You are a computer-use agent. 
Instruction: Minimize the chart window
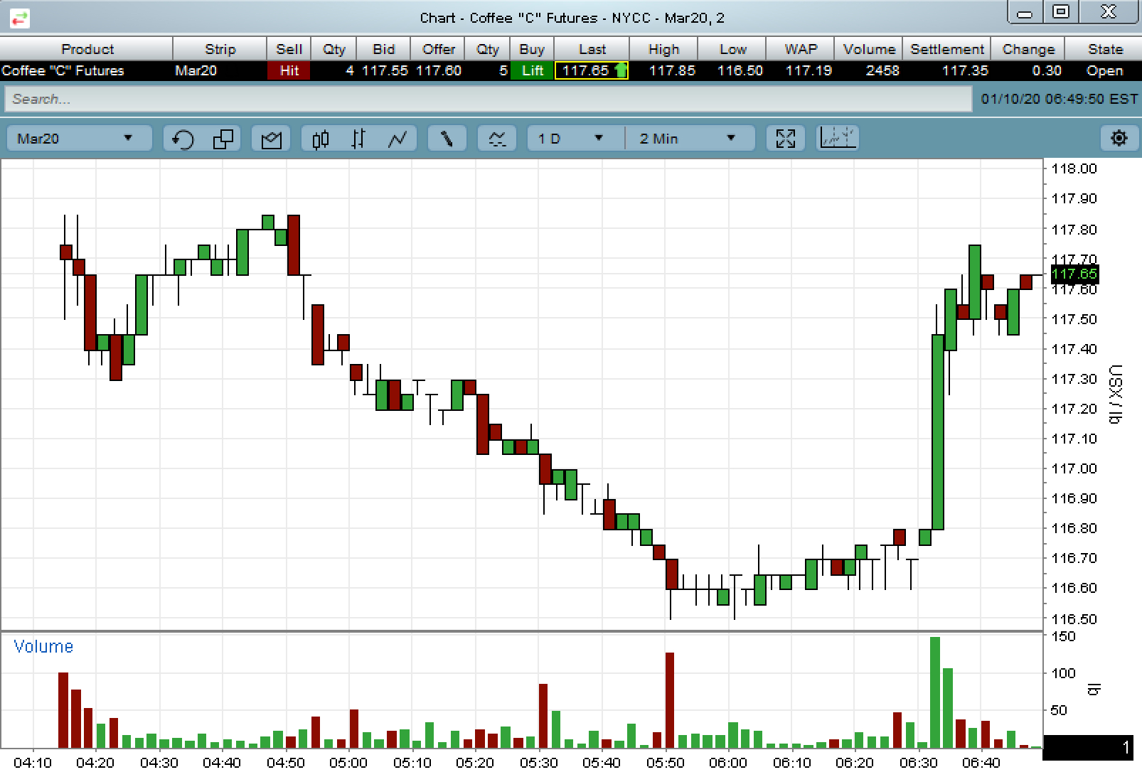(1025, 13)
